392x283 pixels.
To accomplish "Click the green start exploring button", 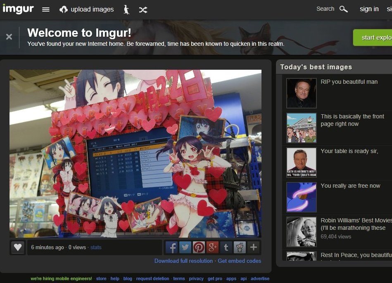I will tap(373, 38).
